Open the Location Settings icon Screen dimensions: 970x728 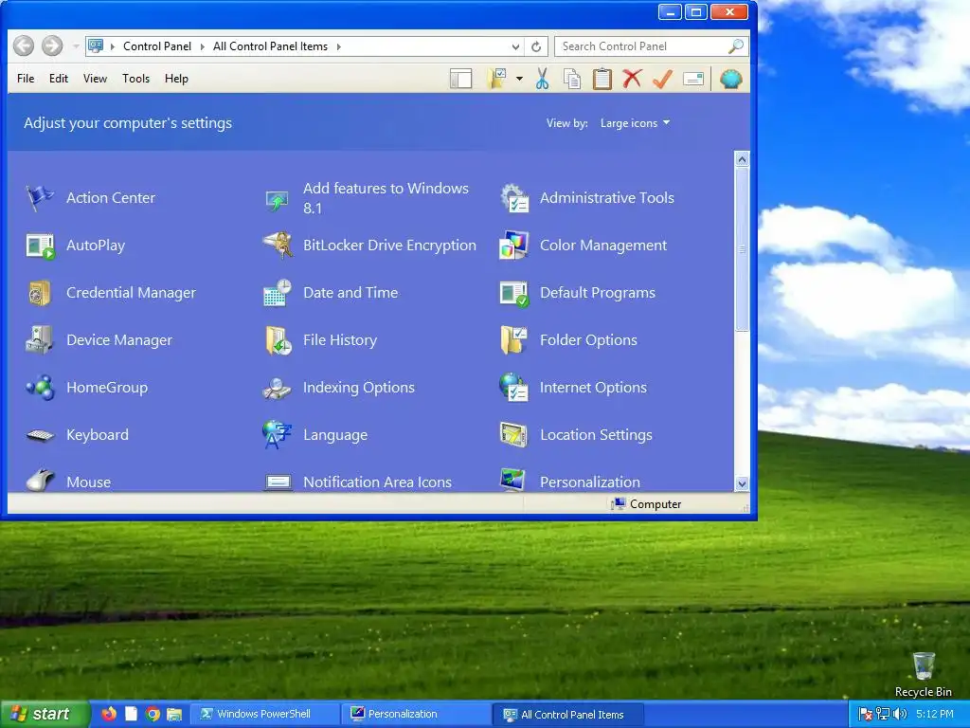[513, 435]
